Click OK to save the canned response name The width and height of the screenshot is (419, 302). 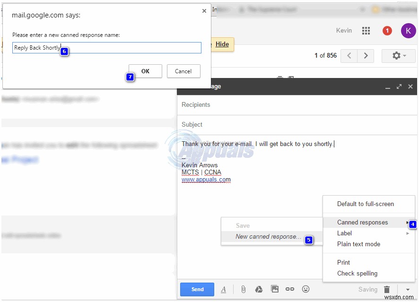pyautogui.click(x=145, y=71)
